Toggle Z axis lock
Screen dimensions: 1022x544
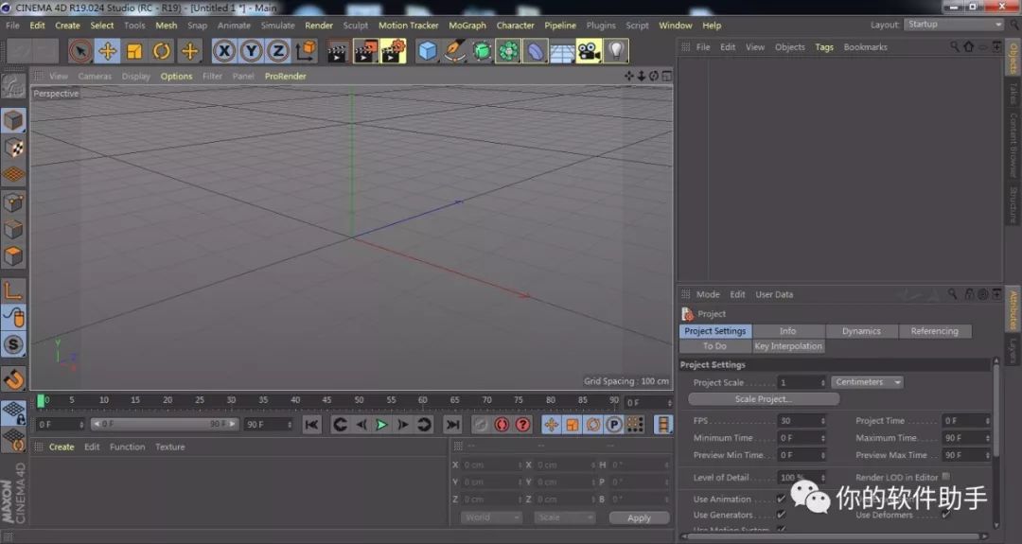coord(278,51)
